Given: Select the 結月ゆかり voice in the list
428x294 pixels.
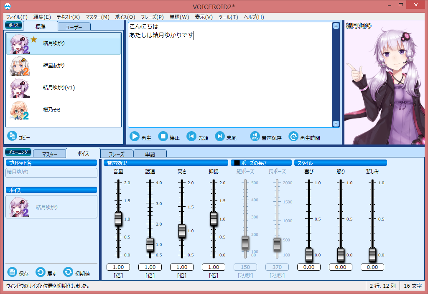Looking at the screenshot, I should pyautogui.click(x=64, y=43).
